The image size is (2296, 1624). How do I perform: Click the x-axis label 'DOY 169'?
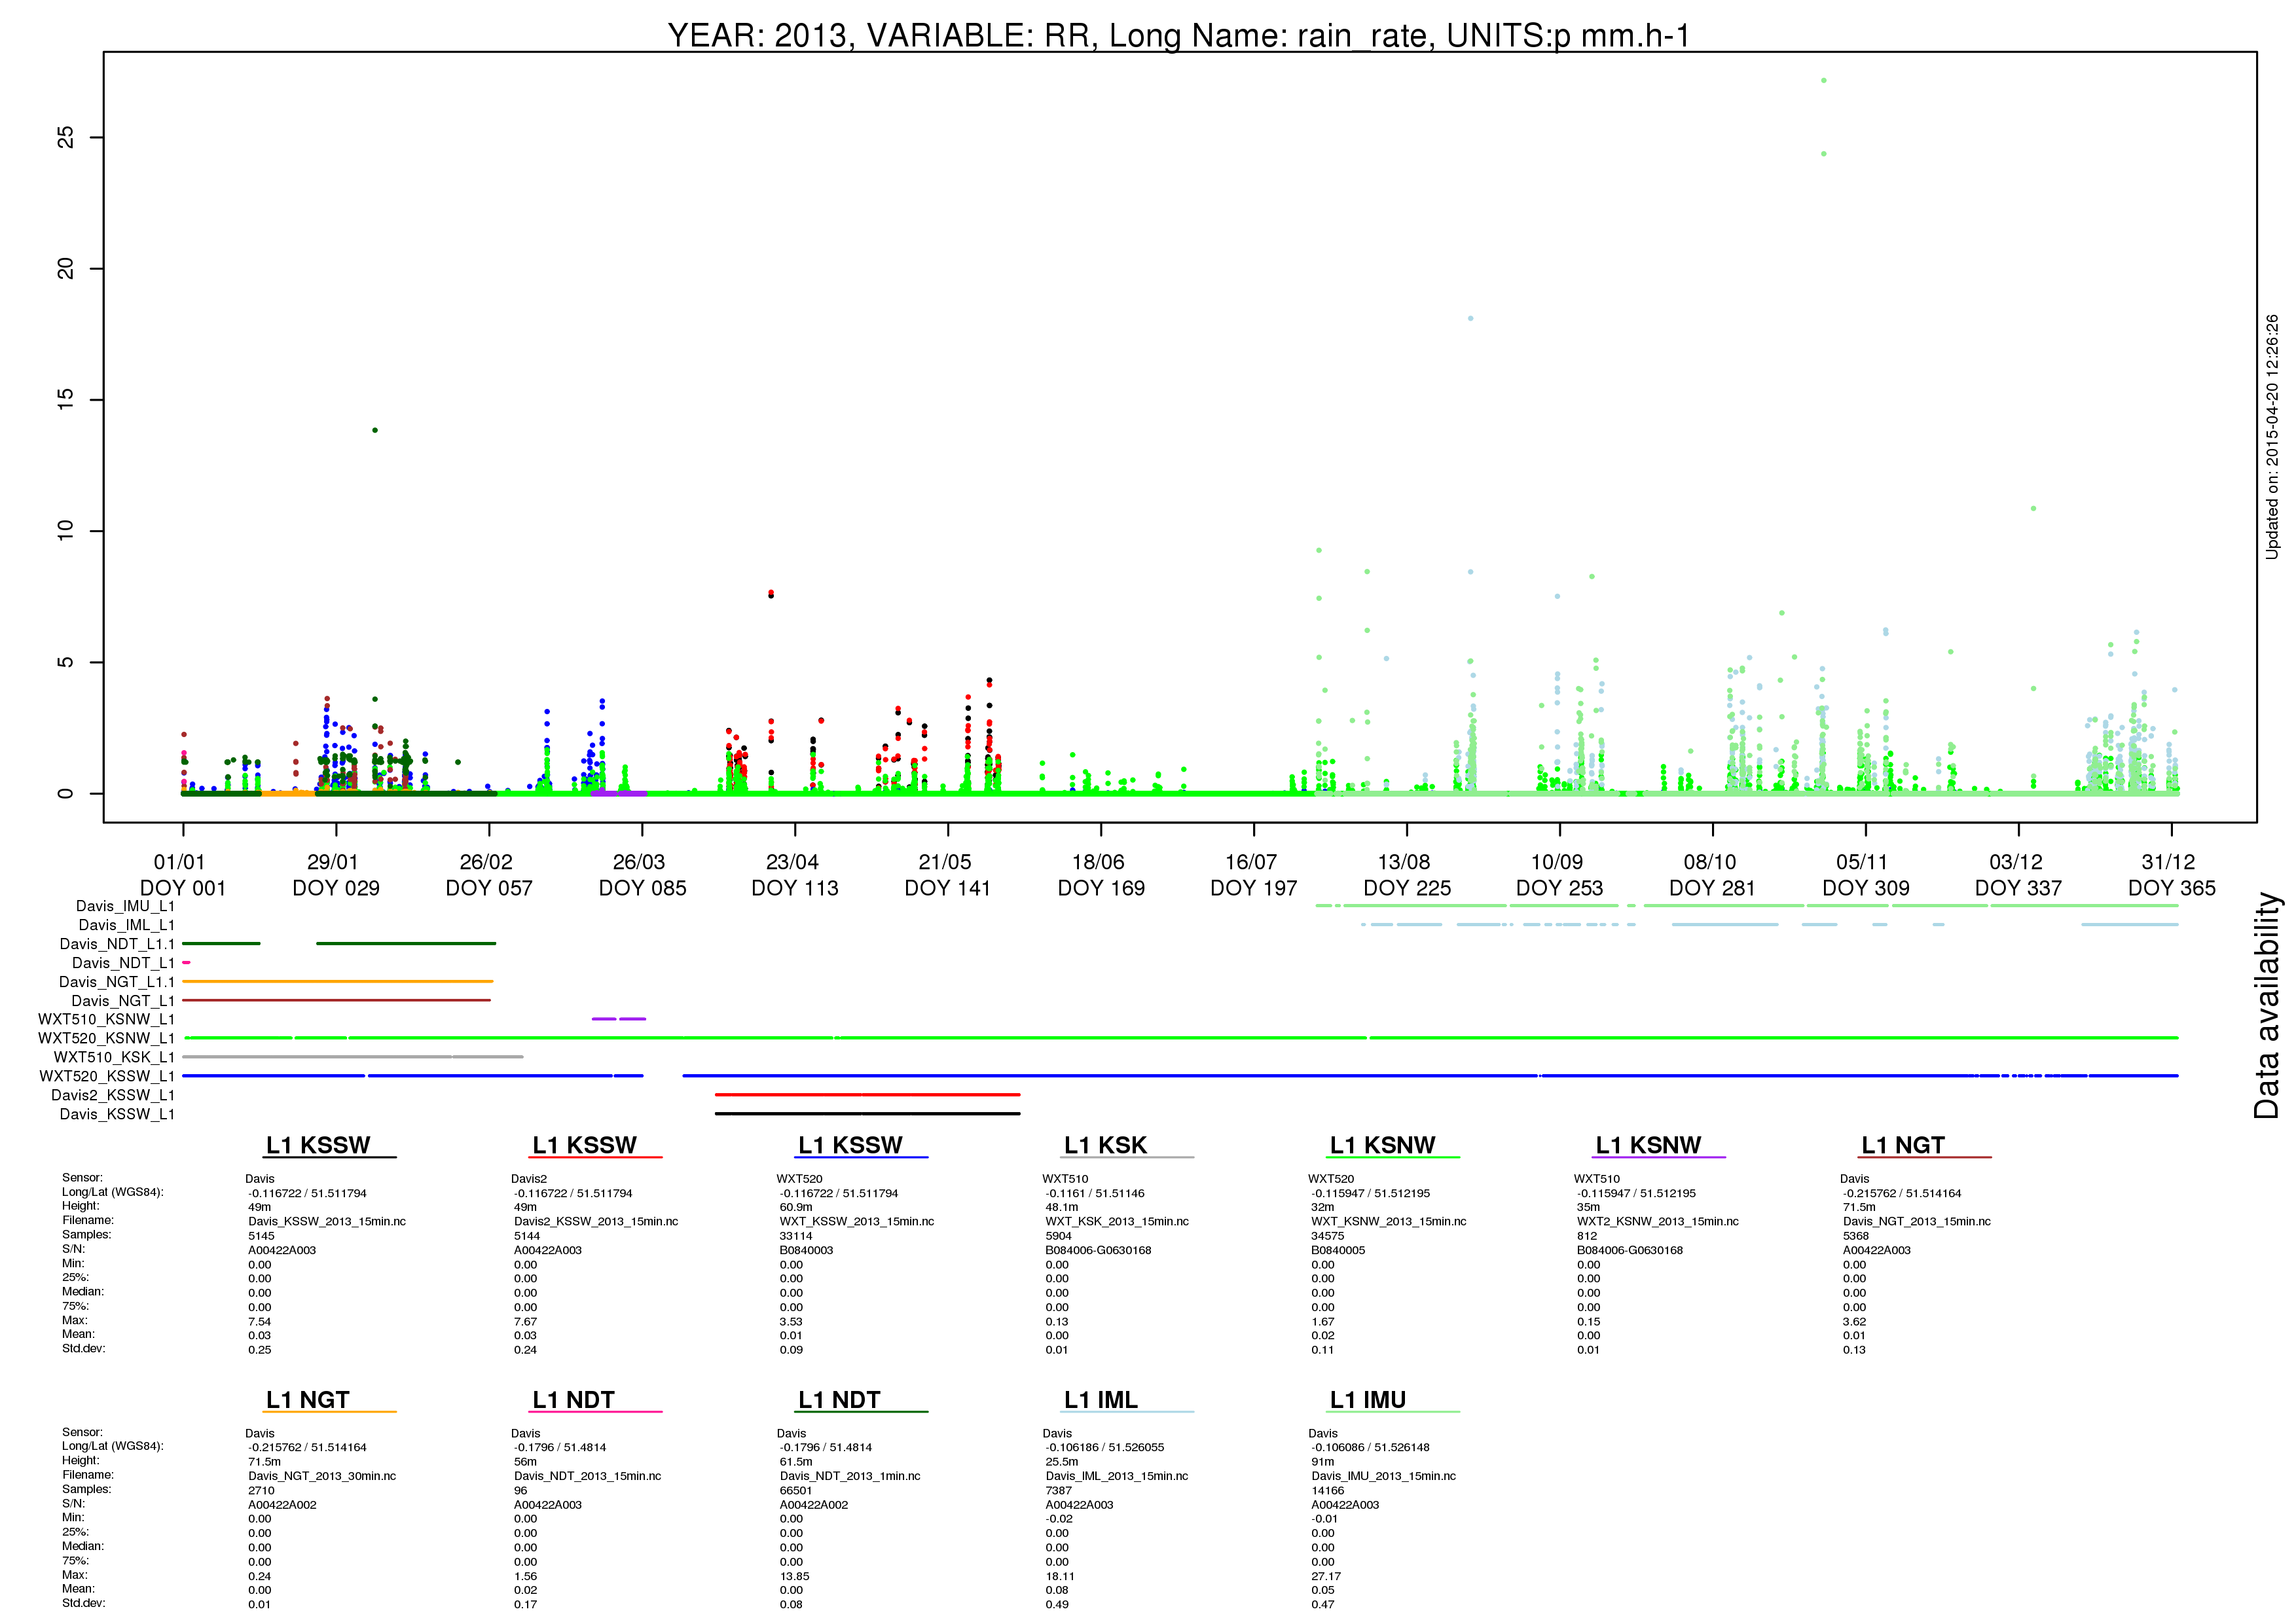coord(1101,888)
